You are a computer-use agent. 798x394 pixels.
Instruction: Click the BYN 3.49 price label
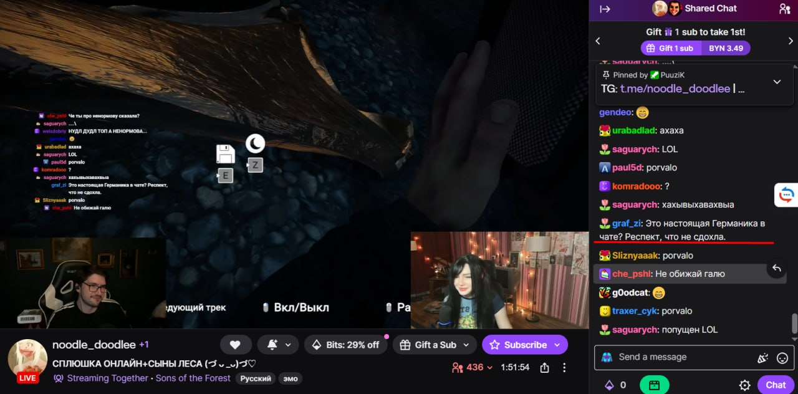(x=726, y=48)
